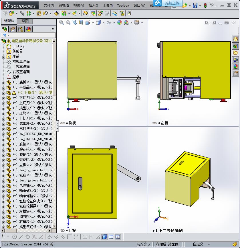
Task: Click the Mate paperclip icon
Action: 22,13
